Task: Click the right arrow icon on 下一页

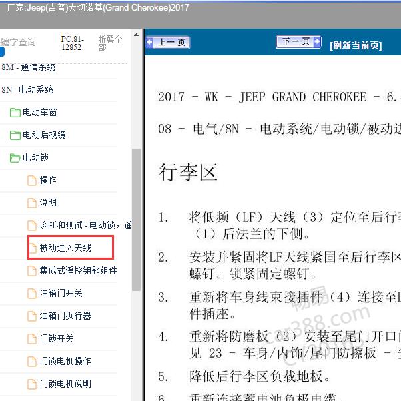Action: click(317, 41)
